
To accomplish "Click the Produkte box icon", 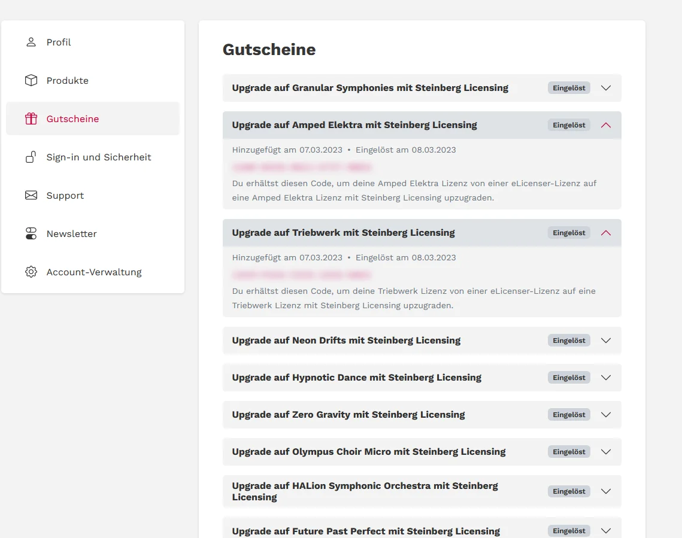I will click(x=31, y=80).
